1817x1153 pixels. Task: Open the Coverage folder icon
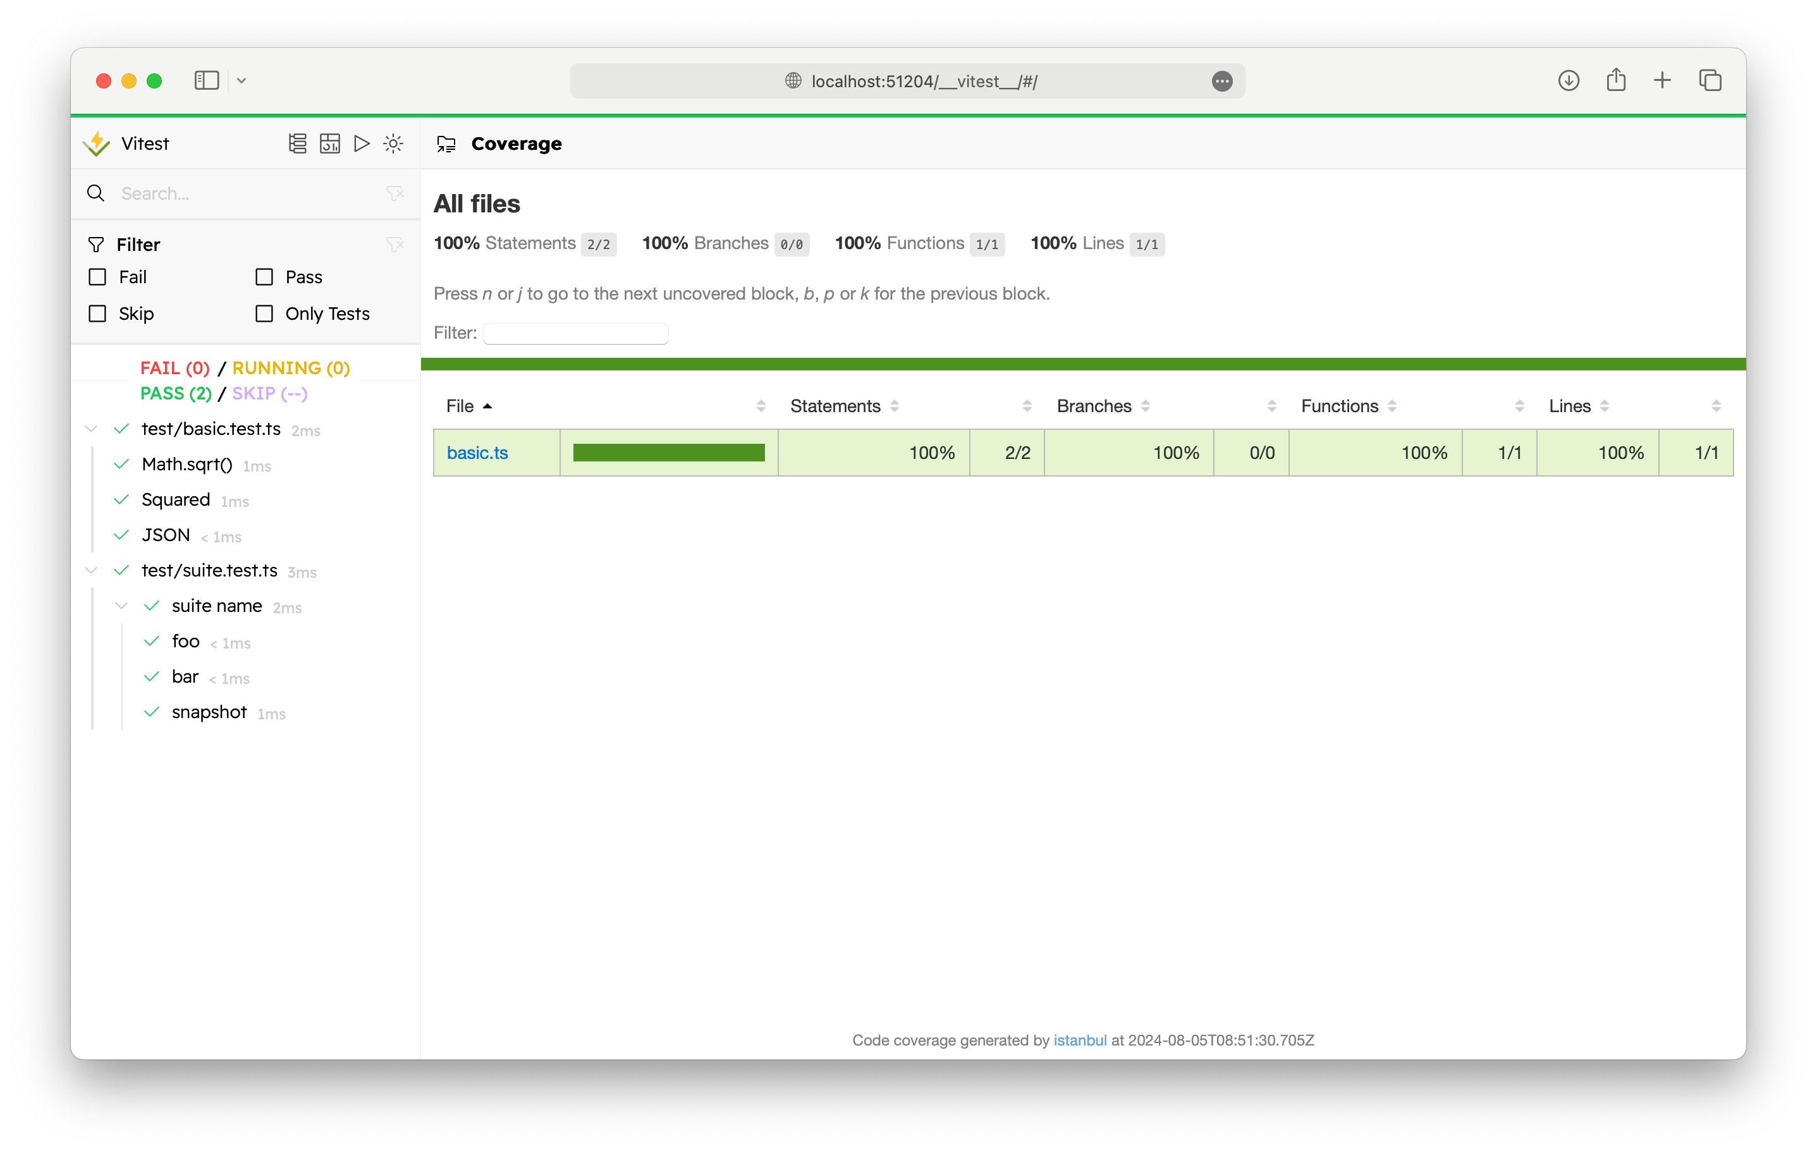pos(446,143)
